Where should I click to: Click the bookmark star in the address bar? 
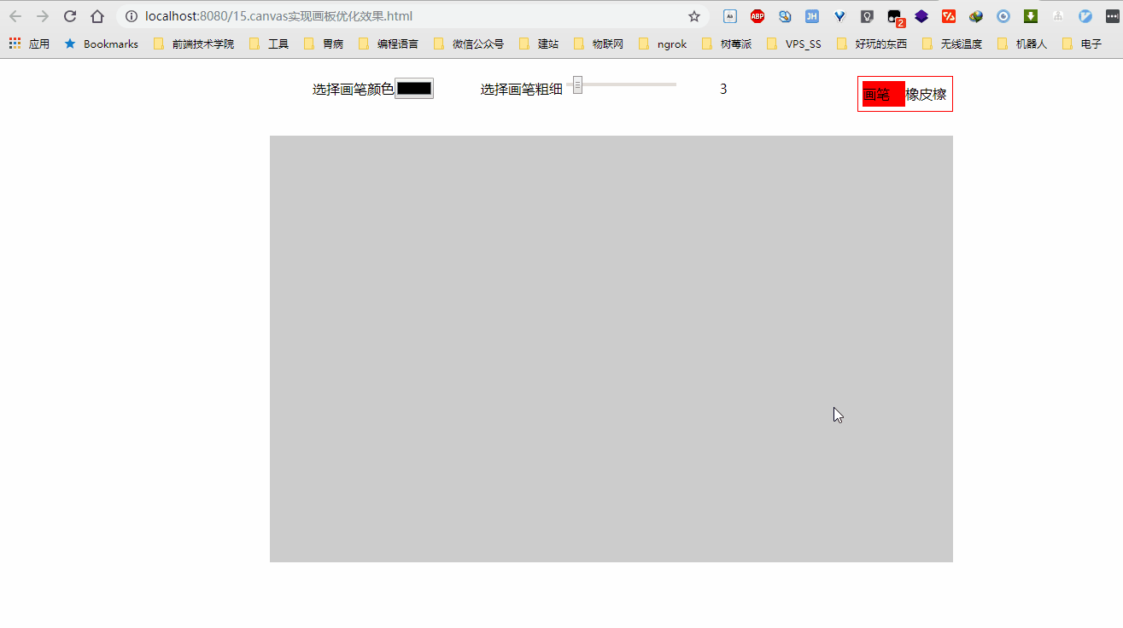694,15
